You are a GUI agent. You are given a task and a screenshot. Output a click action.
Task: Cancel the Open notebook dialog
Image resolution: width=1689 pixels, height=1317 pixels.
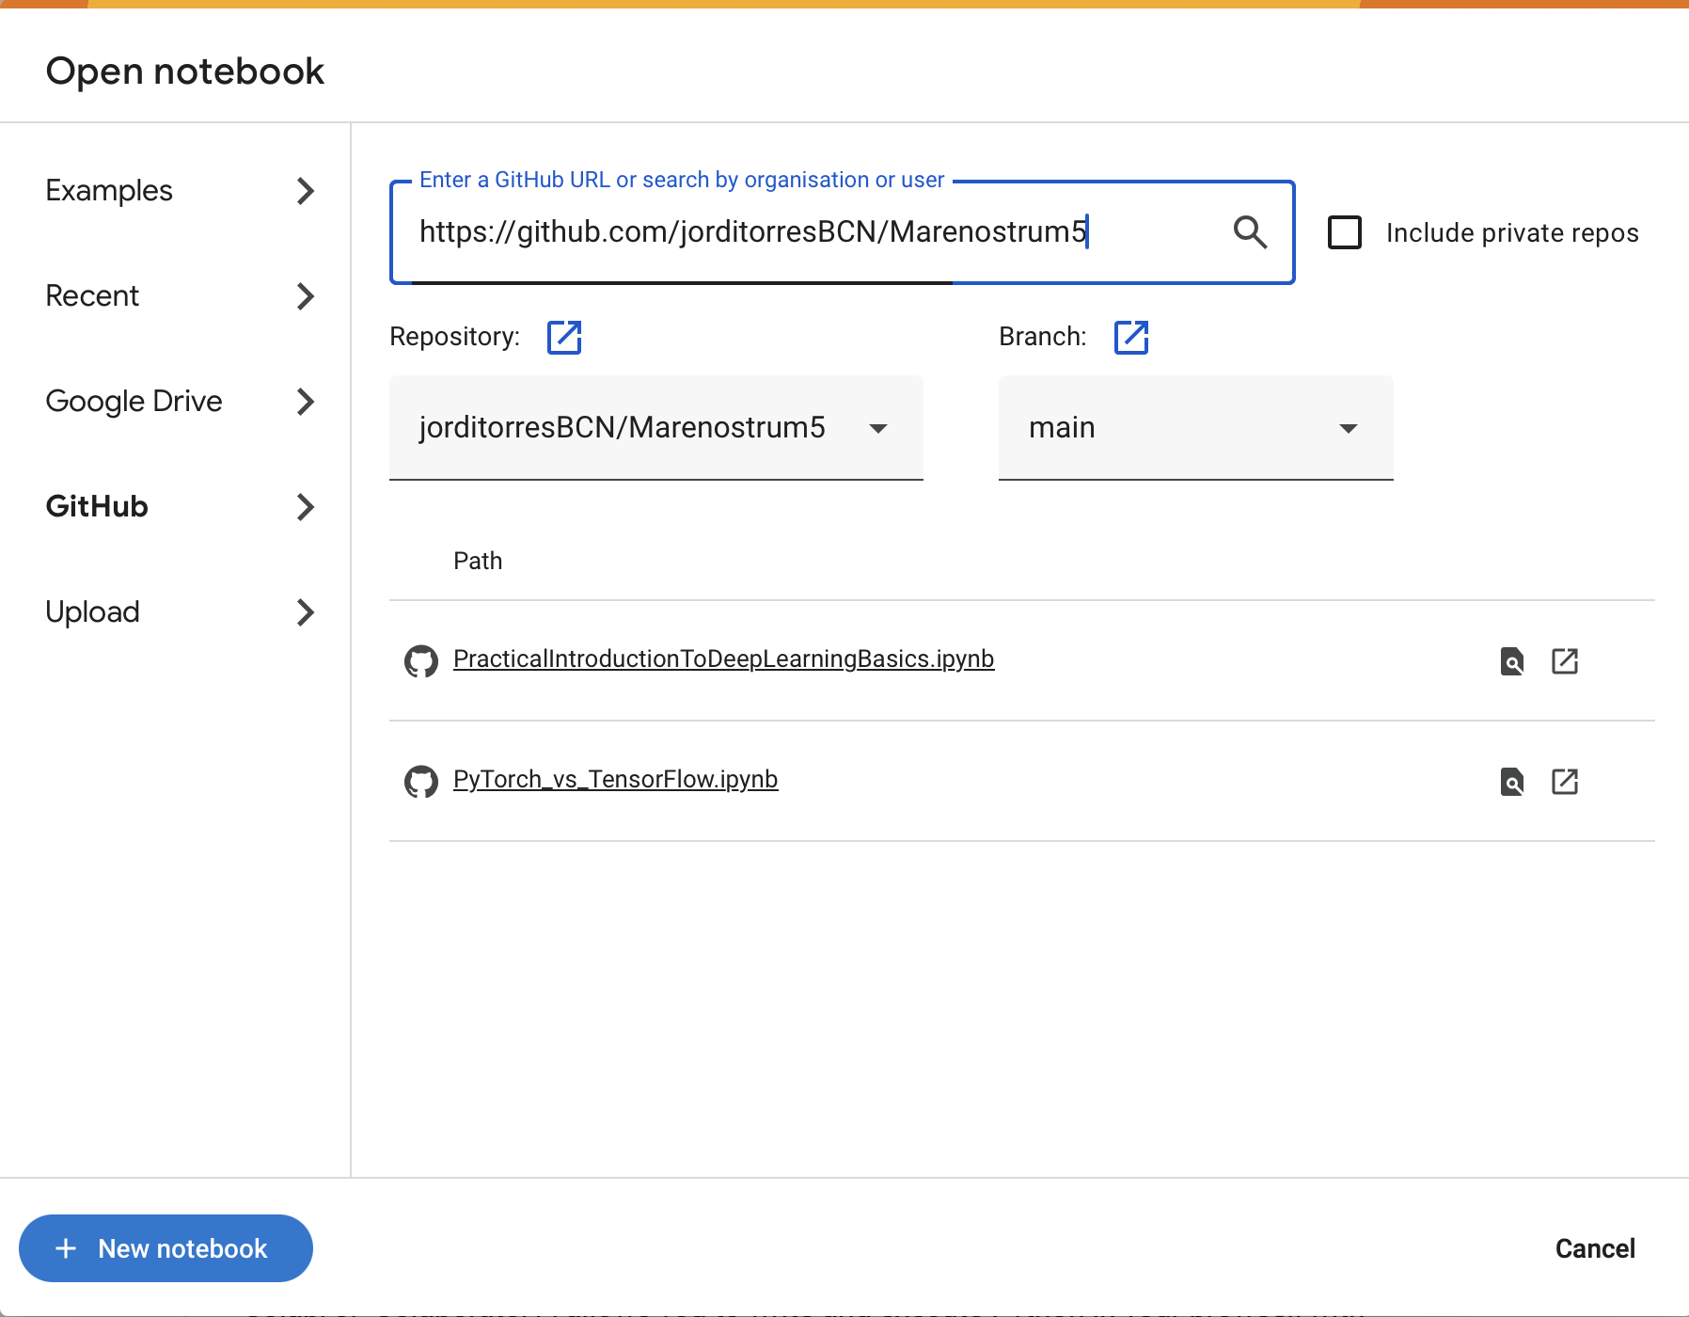pos(1594,1248)
